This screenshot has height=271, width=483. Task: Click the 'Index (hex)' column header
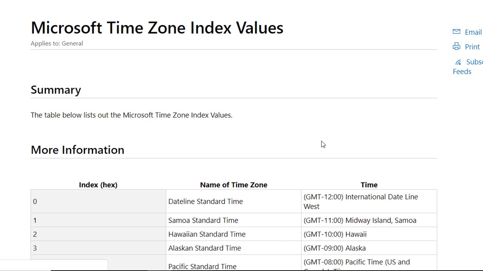tap(98, 185)
